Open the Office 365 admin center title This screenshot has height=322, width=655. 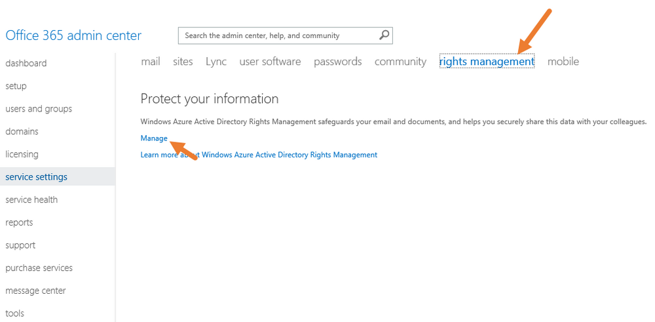[x=73, y=35]
